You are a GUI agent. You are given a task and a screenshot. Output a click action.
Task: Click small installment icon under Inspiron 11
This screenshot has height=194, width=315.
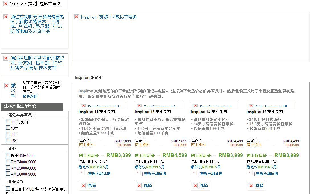(x=81, y=172)
